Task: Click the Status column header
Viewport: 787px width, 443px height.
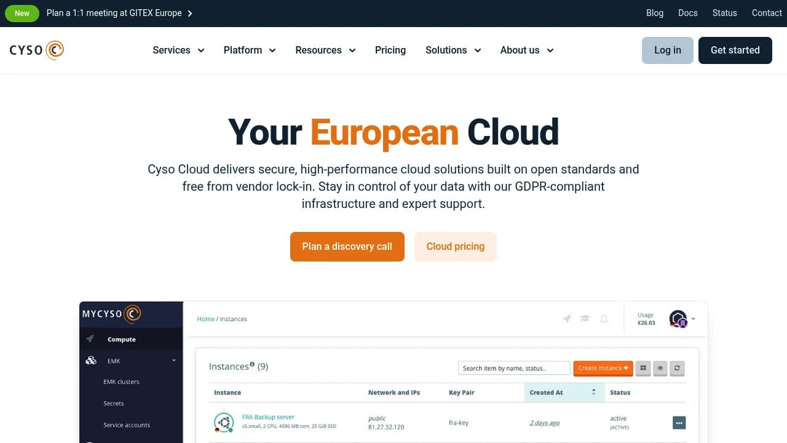Action: point(620,393)
